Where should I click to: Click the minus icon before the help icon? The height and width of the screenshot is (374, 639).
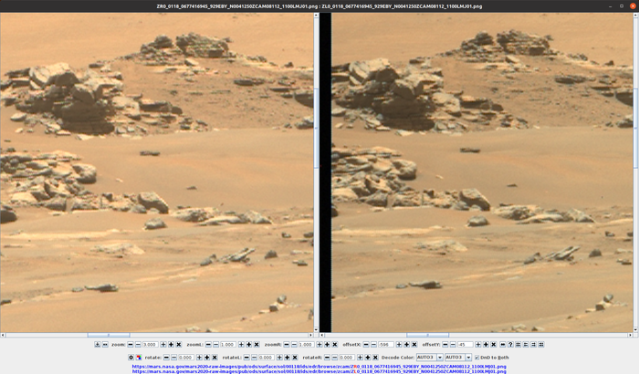click(x=503, y=345)
